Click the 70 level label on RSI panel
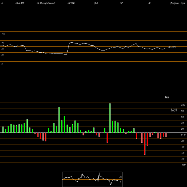Screen dimensions: 187x187 coord(3,43)
